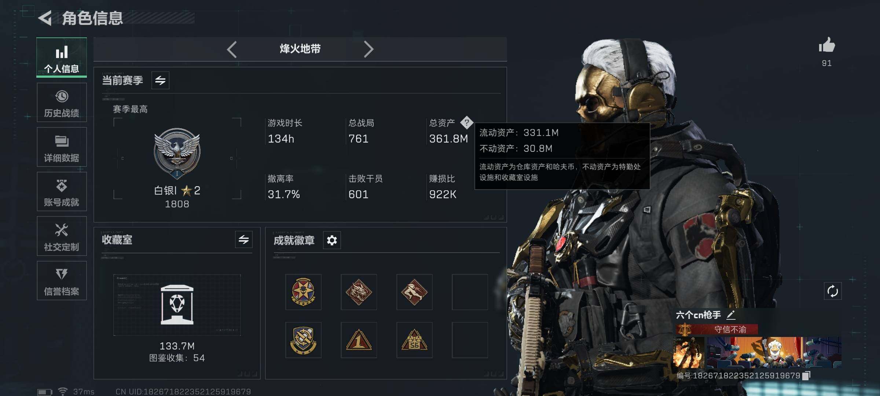This screenshot has width=880, height=396.
Task: Switch to previous mode from 烽火地带
Action: [x=232, y=49]
